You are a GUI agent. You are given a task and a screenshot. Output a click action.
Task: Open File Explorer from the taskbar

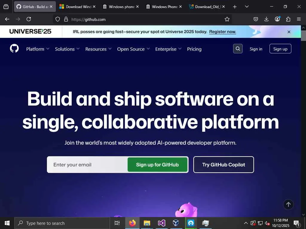[x=147, y=223]
